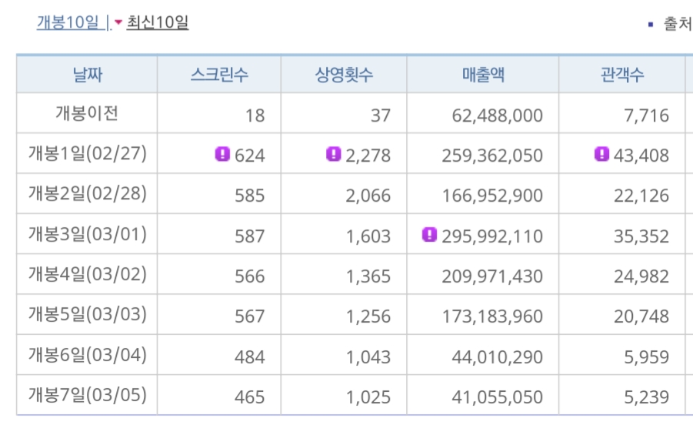
Task: Click purple alert icon beside 624 screens
Action: click(x=222, y=155)
